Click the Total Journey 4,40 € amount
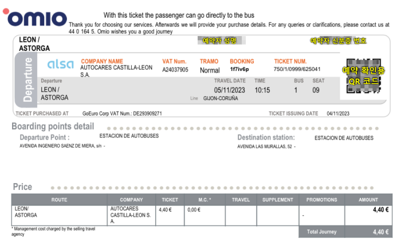This screenshot has width=401, height=246. (380, 232)
